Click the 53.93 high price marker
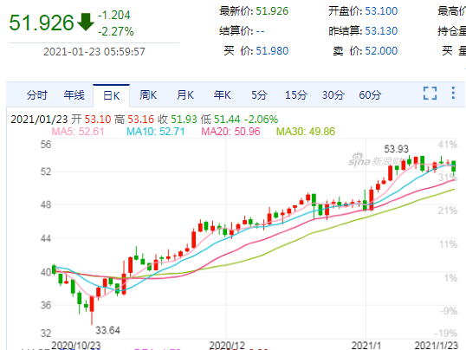Screen dimensions: 466x350 (396, 149)
